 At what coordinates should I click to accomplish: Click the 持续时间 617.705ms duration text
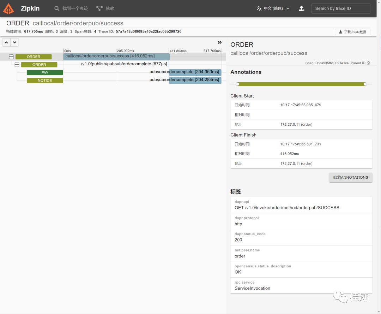[25, 31]
